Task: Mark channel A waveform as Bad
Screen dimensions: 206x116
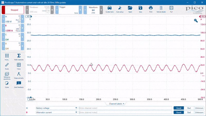Action: (189, 108)
